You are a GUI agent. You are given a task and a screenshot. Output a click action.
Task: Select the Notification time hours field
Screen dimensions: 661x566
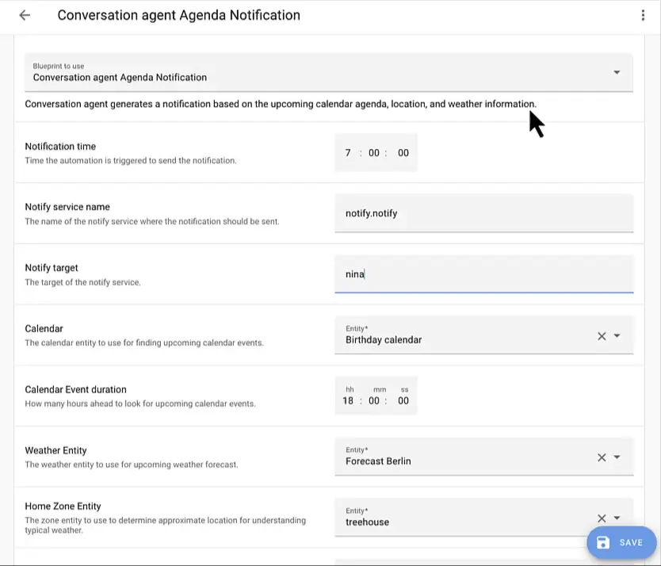coord(348,153)
